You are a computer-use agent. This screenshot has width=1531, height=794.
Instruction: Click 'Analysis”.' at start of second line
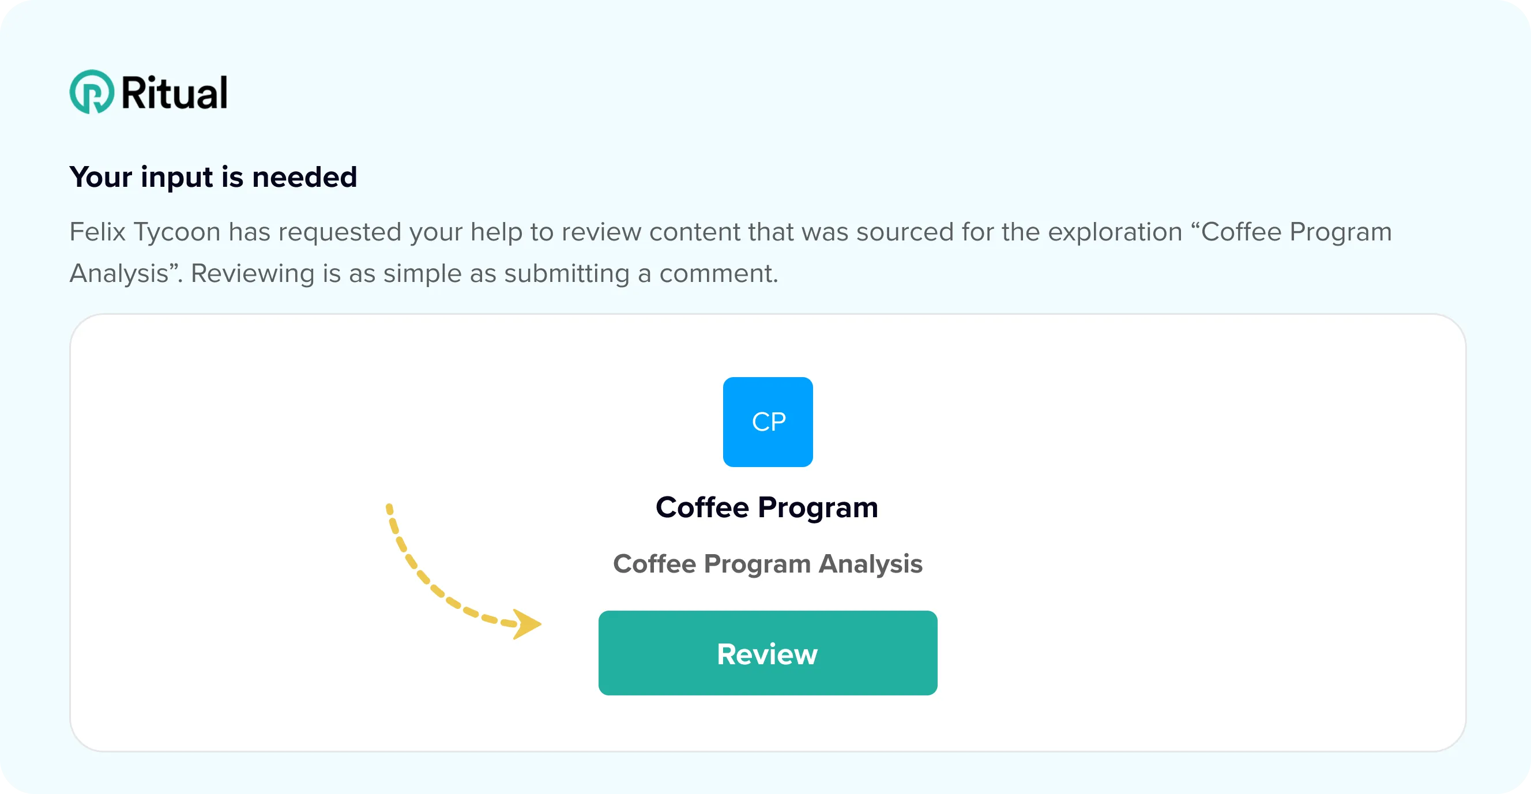coord(127,273)
